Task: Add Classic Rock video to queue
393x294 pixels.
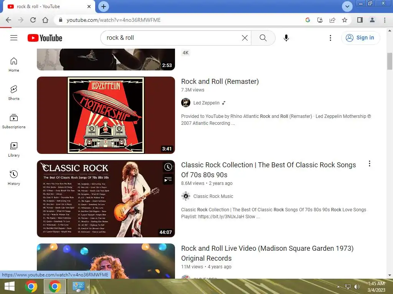Action: (168, 179)
